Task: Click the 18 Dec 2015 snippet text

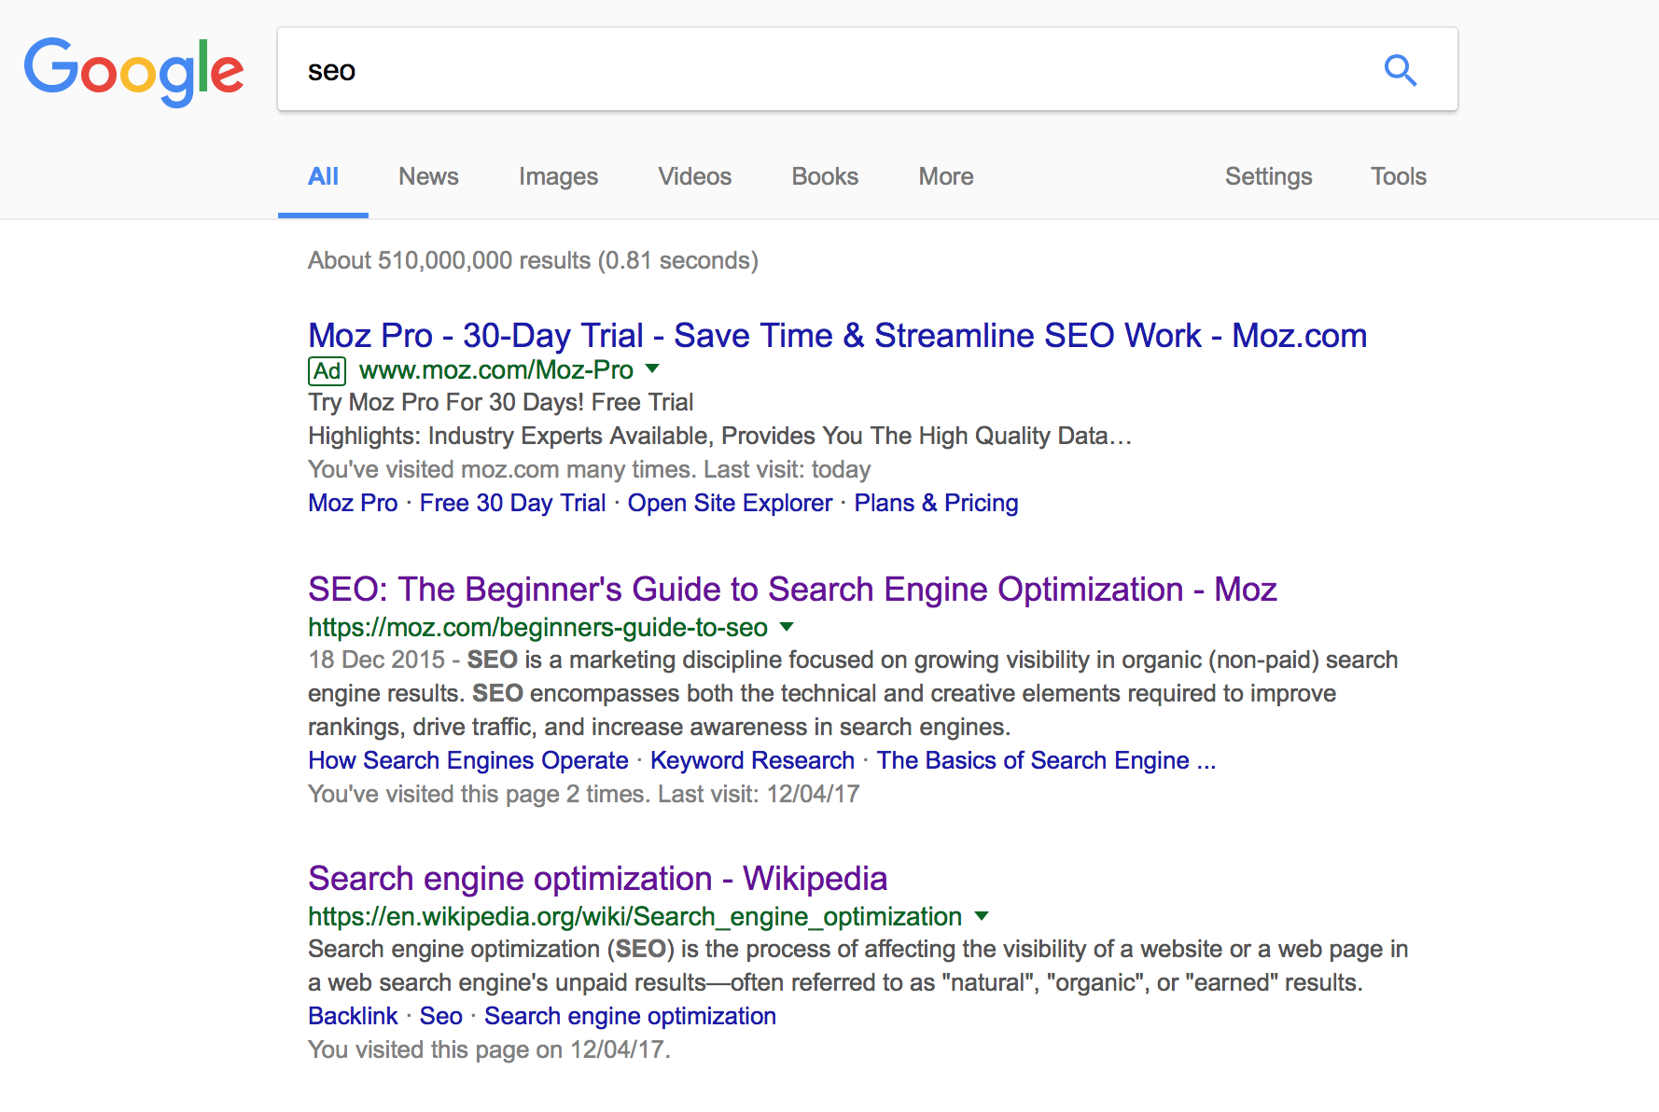Action: (853, 693)
